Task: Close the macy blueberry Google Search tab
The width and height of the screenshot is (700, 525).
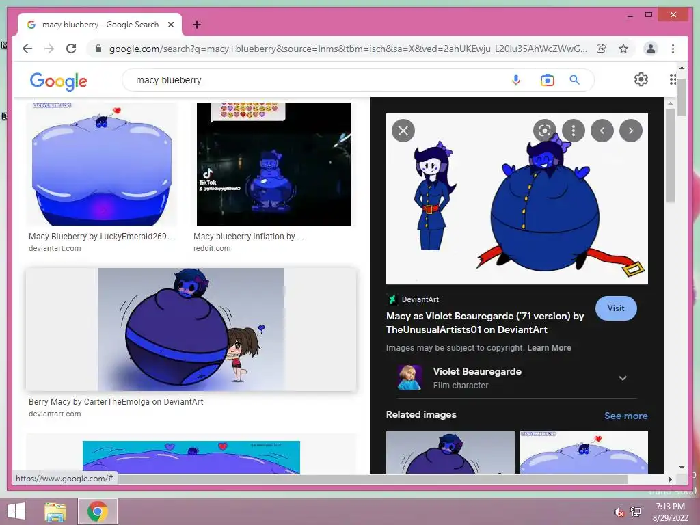Action: [170, 25]
